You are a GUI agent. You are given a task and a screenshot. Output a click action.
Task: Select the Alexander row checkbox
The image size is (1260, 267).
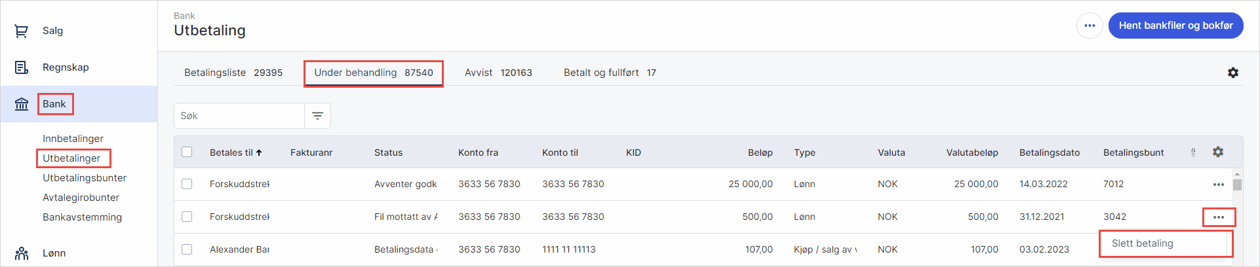point(187,249)
